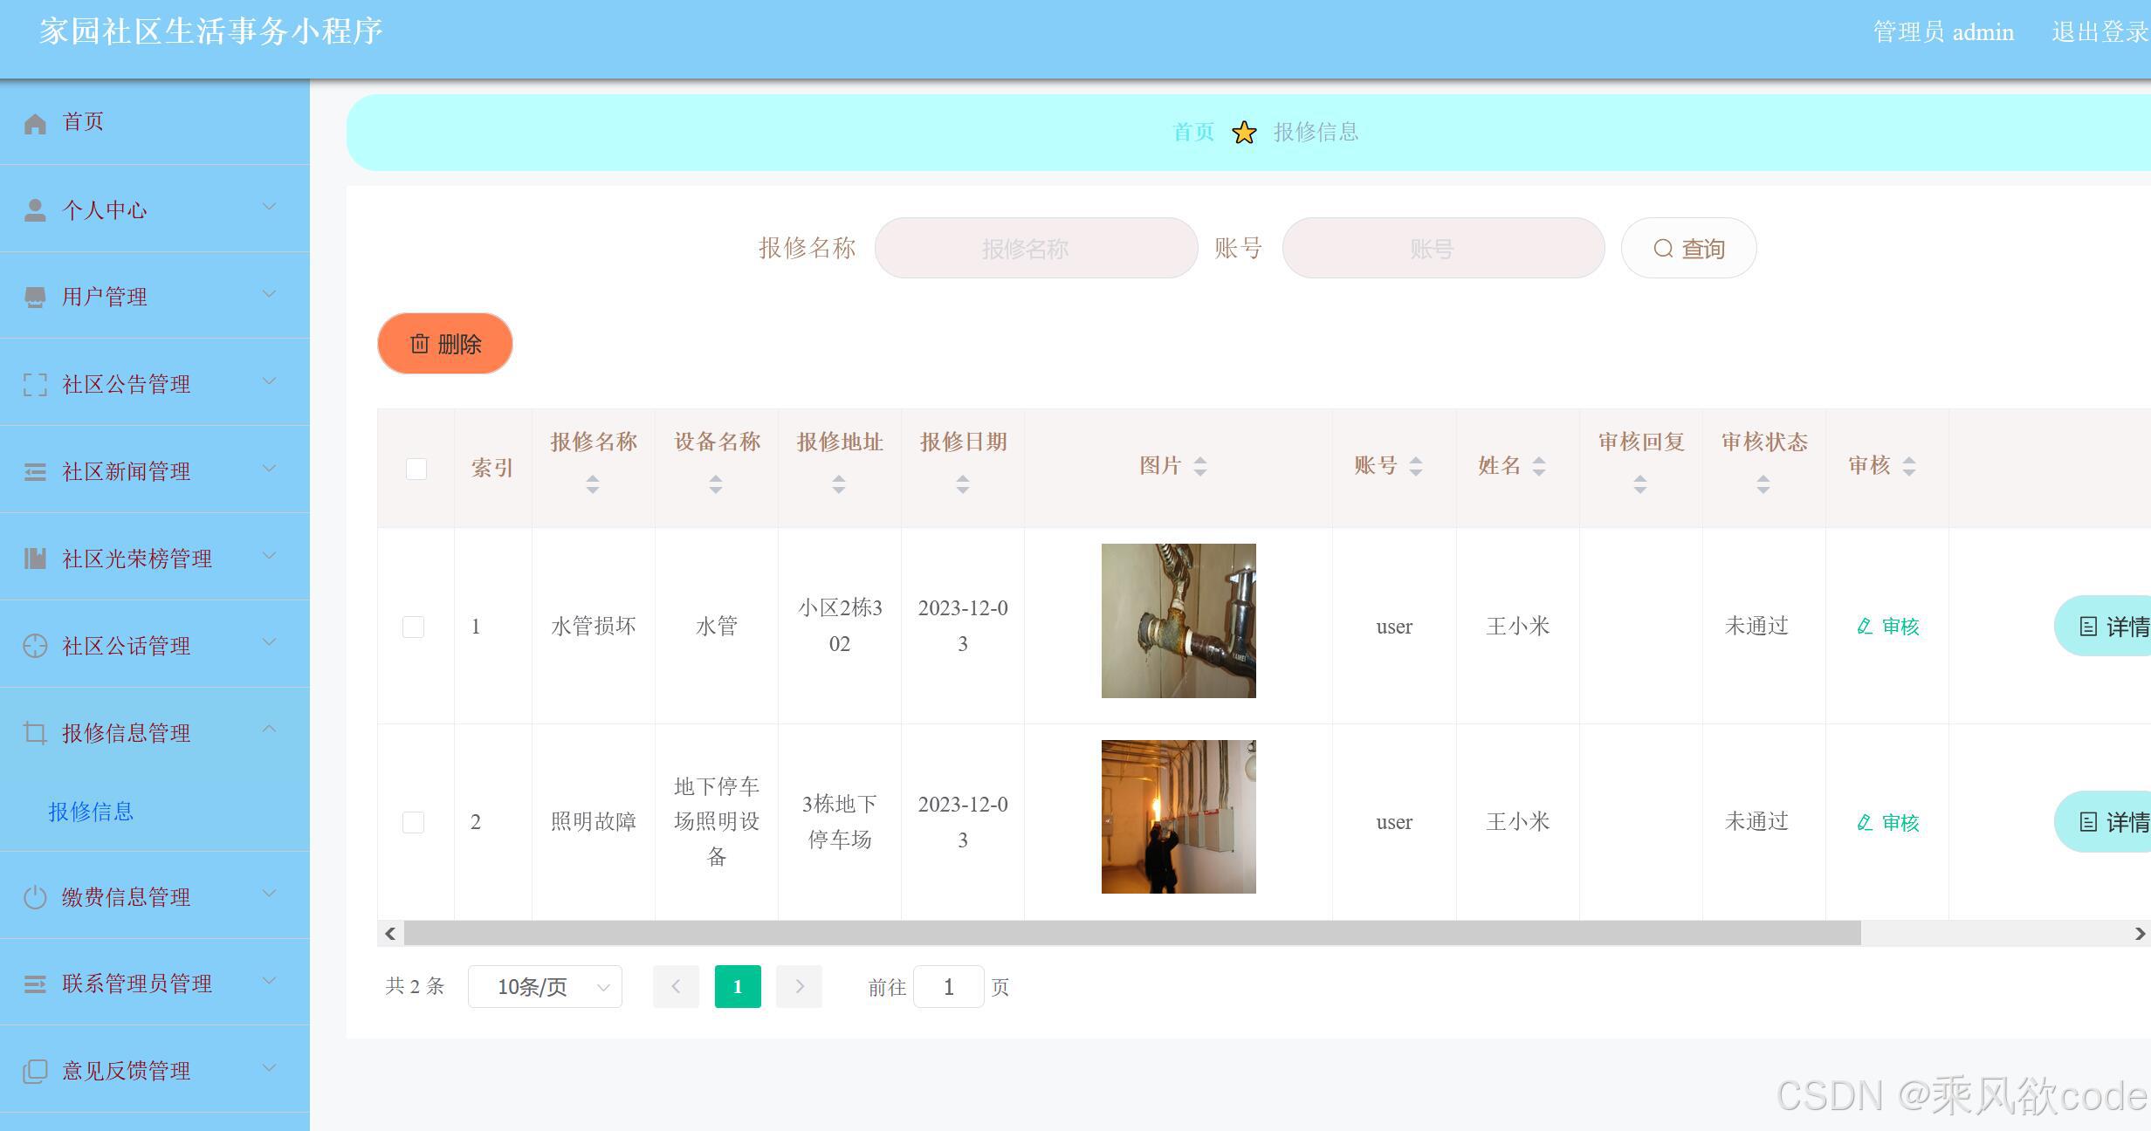Check the checkbox for 照明故障 row
The height and width of the screenshot is (1131, 2151).
point(413,821)
